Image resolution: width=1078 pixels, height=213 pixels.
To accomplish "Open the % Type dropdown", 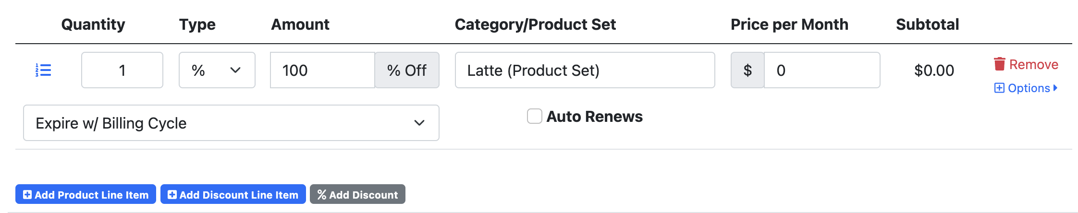I will [217, 70].
